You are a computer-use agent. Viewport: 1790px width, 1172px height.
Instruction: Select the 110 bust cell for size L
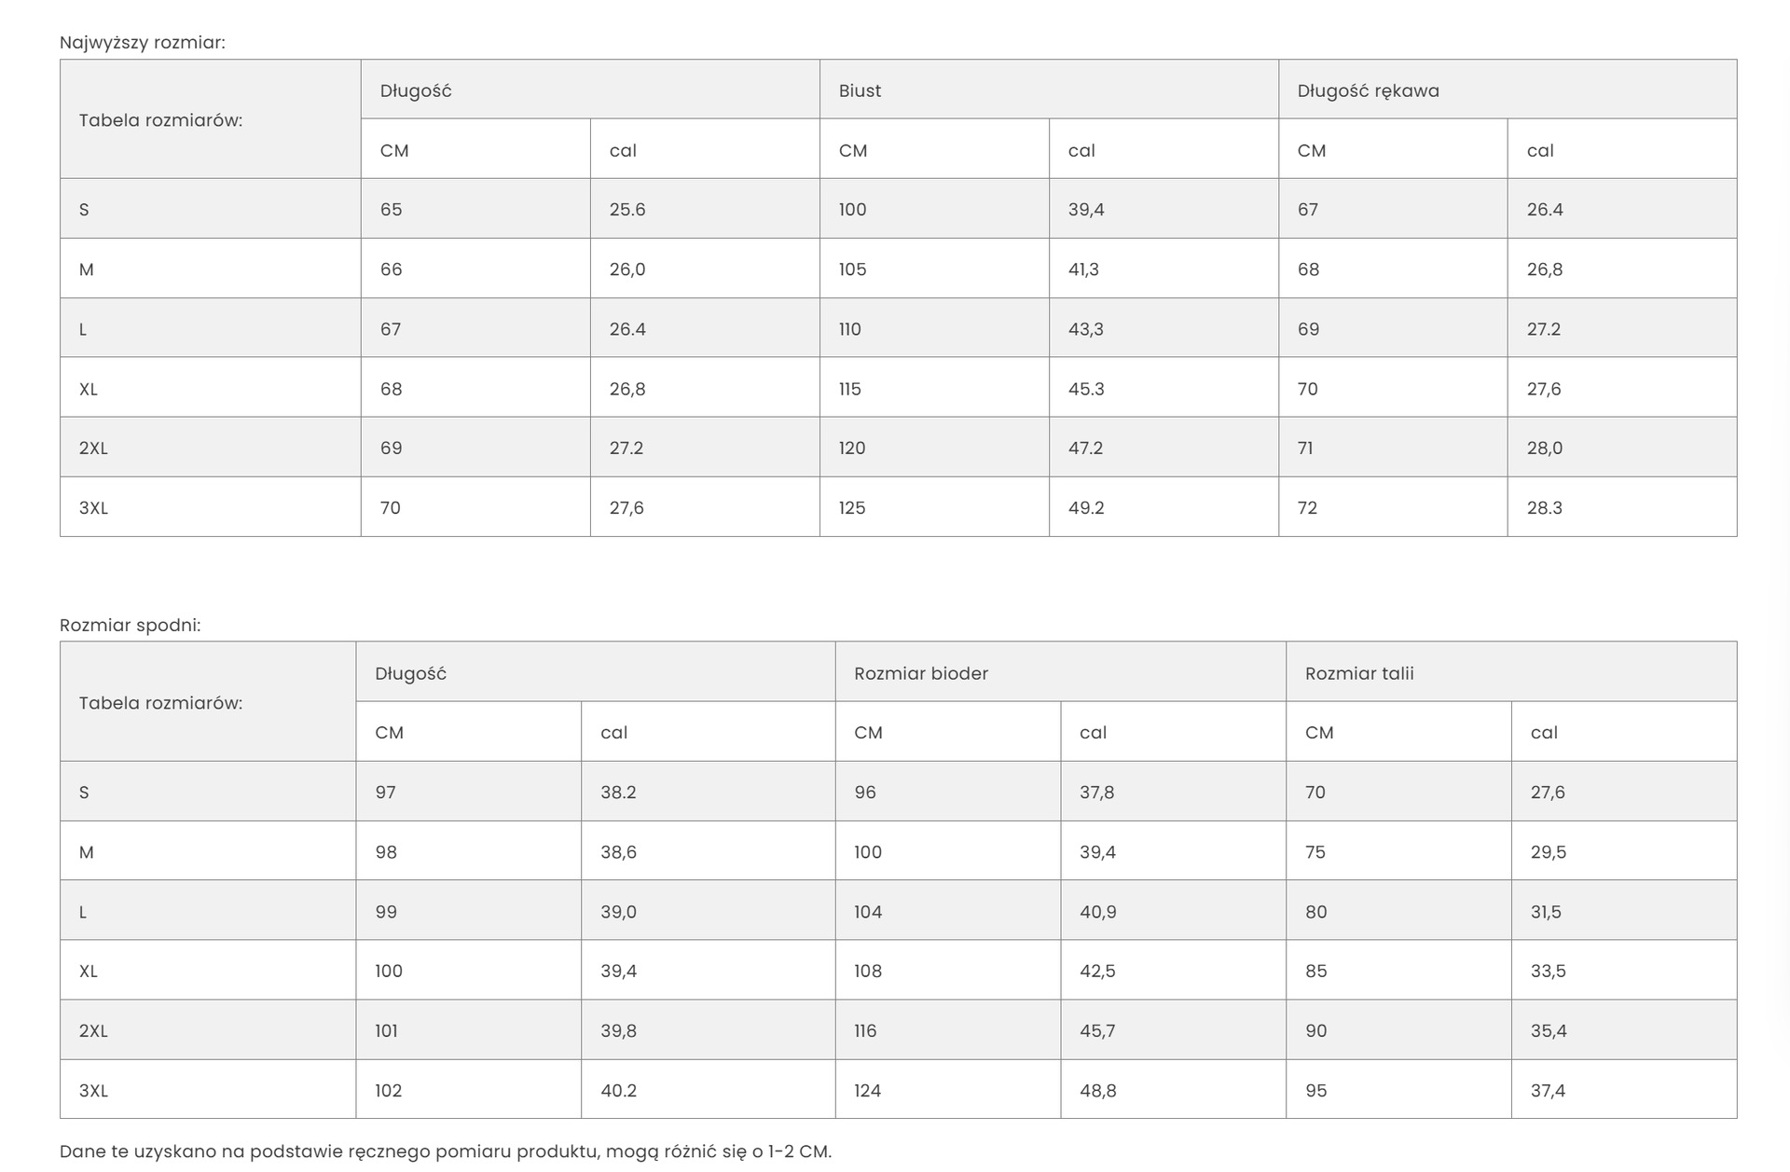point(850,329)
